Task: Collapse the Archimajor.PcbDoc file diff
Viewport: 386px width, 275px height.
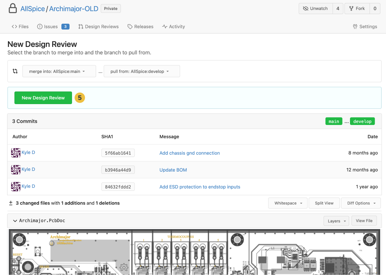Action: click(x=15, y=221)
